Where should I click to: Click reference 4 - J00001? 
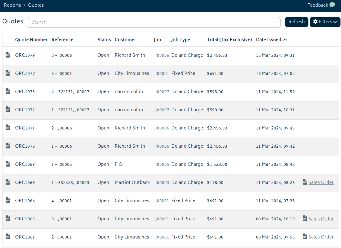(x=62, y=201)
